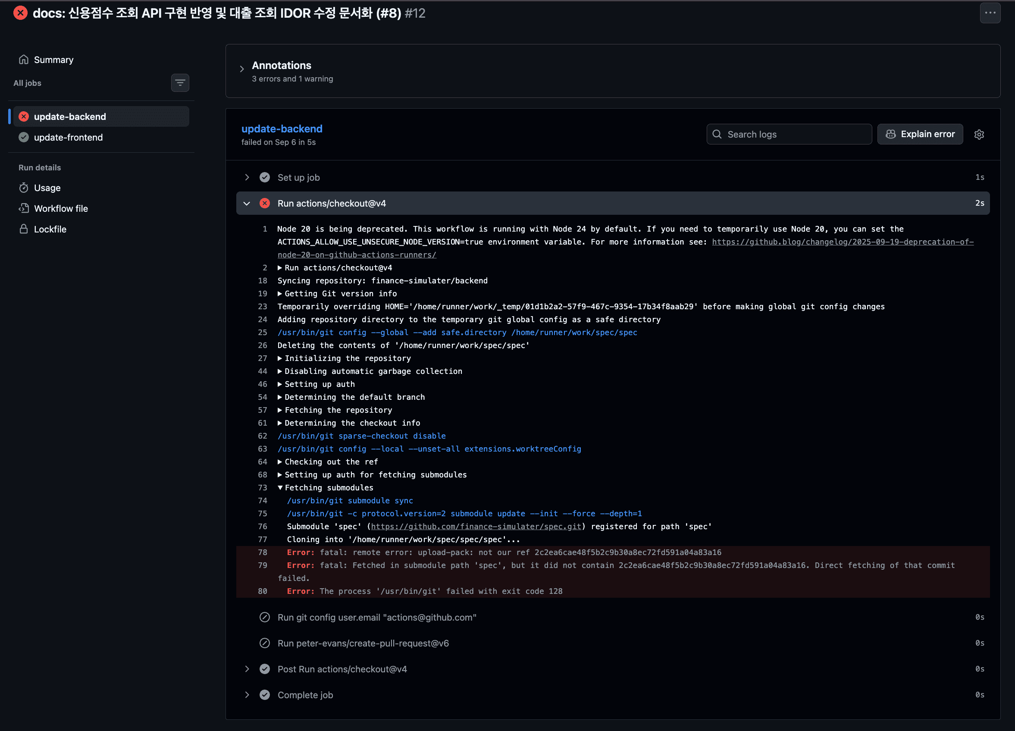Click the 'failed on Sep 6 in 5s' text

[x=279, y=142]
